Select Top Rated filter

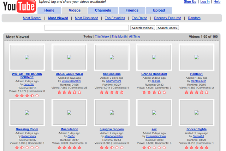click(x=139, y=18)
